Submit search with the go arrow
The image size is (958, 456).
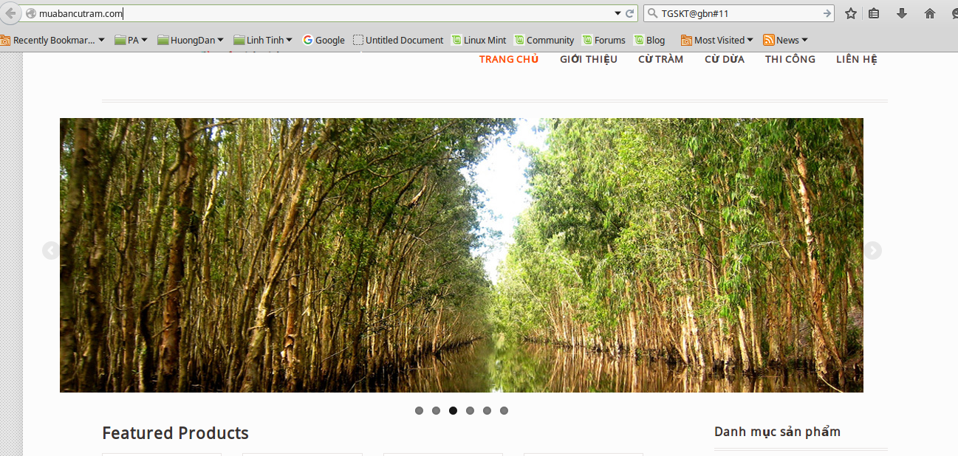tap(827, 13)
